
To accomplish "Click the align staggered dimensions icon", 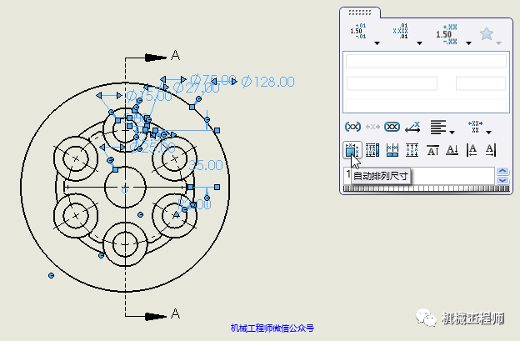I will (x=412, y=150).
